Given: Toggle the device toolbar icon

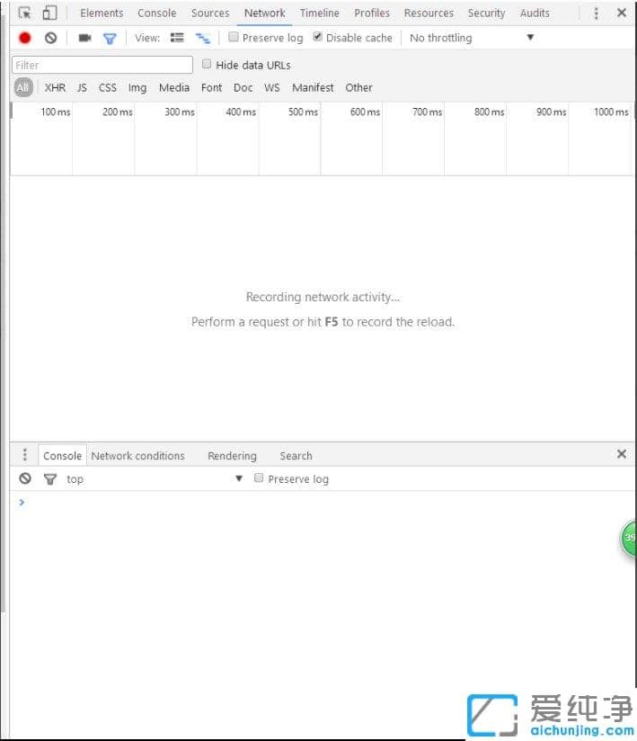Looking at the screenshot, I should 49,13.
